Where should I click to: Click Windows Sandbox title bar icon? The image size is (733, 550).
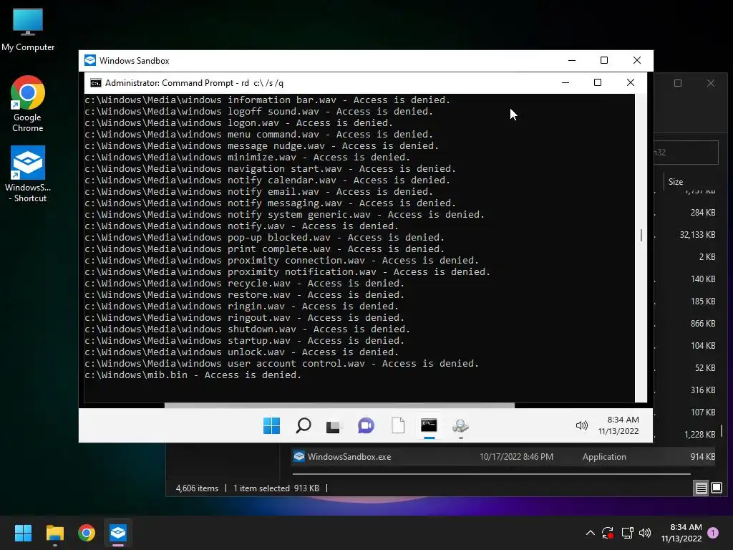click(89, 60)
